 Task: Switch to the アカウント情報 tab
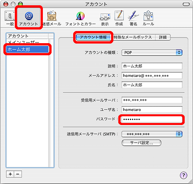coord(93,37)
